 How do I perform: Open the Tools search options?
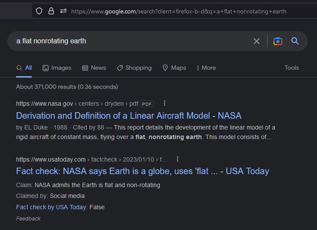291,68
